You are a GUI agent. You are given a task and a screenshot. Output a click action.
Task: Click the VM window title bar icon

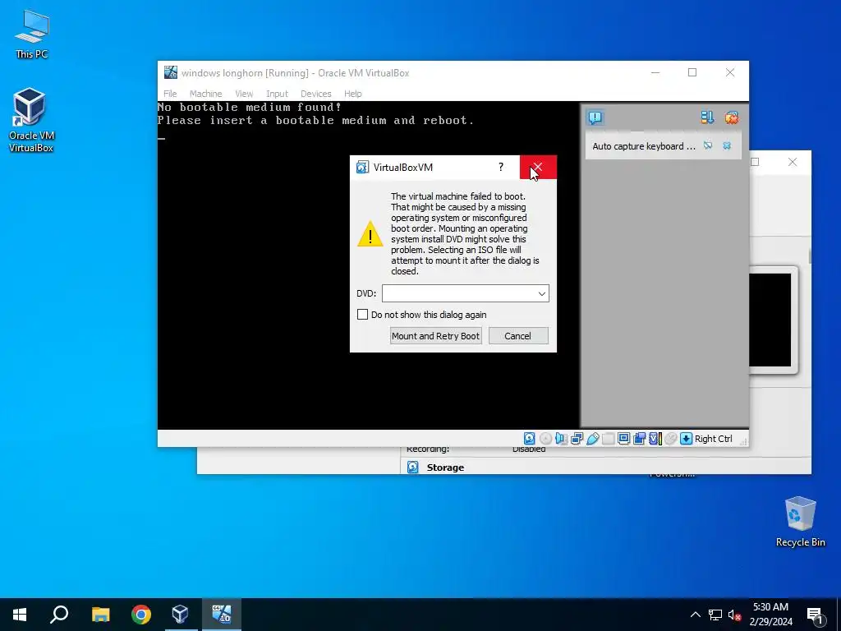coord(171,72)
